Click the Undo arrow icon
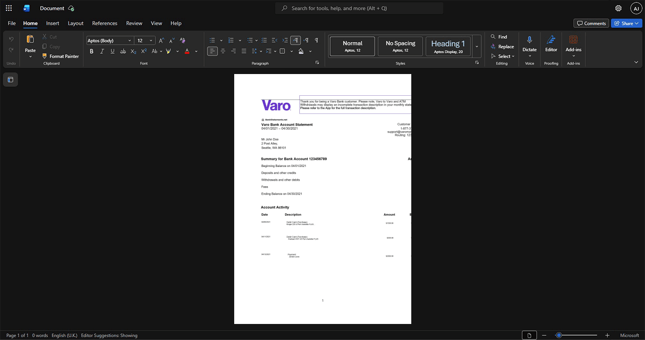The width and height of the screenshot is (645, 340). pyautogui.click(x=11, y=39)
